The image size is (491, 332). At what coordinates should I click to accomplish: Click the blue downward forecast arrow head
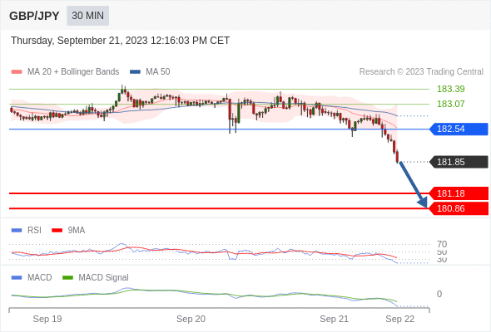[423, 203]
